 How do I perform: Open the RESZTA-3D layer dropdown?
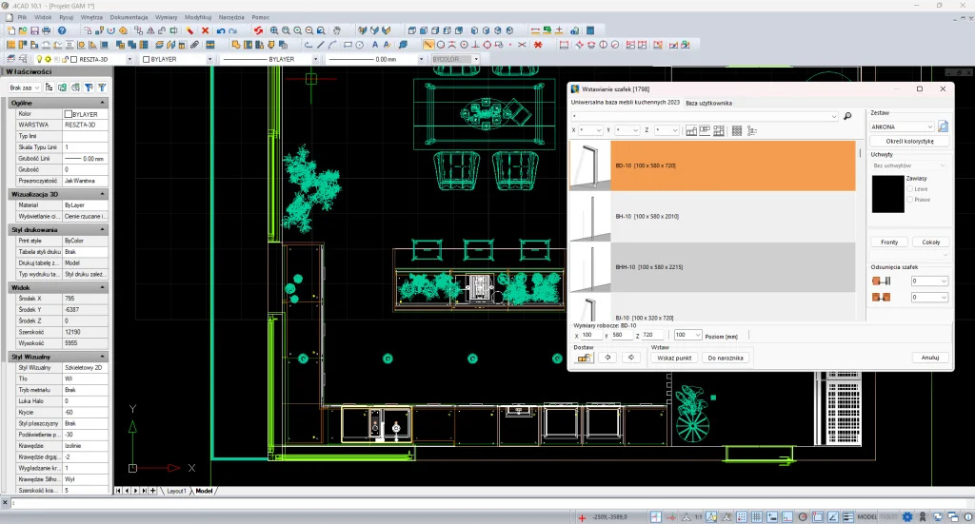[131, 59]
